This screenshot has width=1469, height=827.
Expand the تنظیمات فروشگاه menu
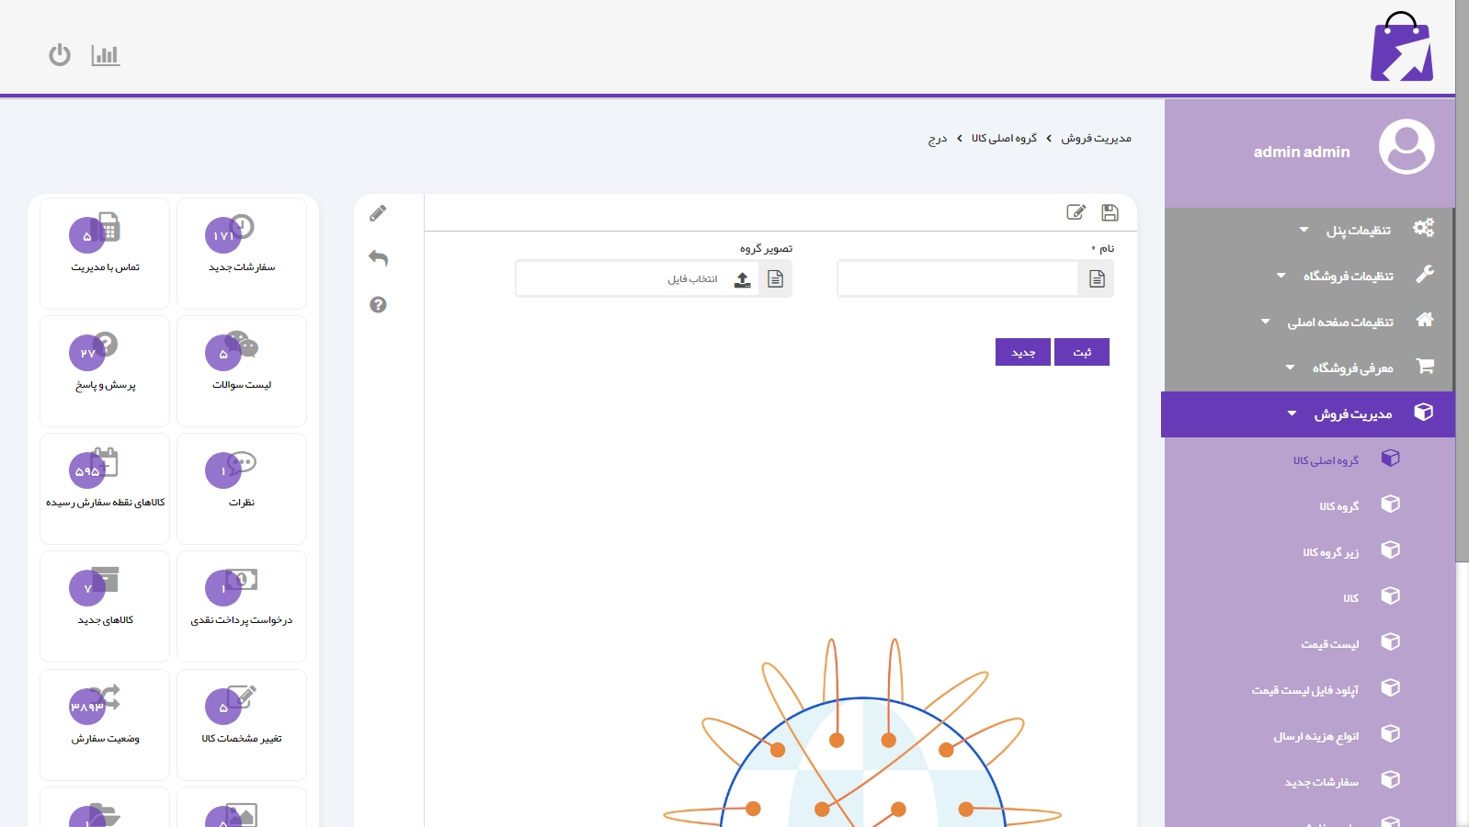[1348, 276]
